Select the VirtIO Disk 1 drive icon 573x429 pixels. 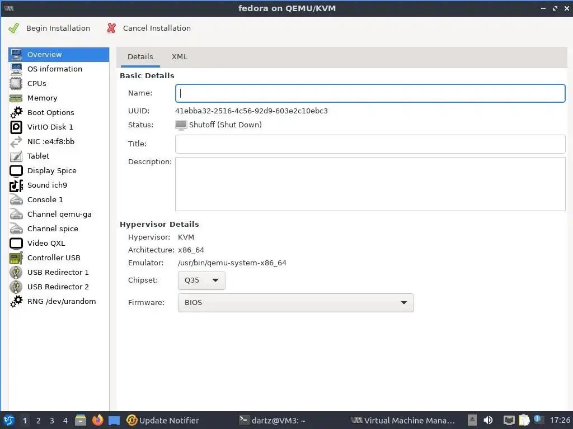click(x=16, y=127)
